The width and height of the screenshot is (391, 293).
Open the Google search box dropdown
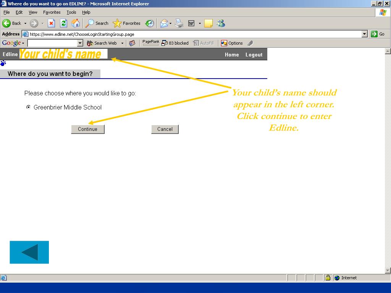click(80, 43)
